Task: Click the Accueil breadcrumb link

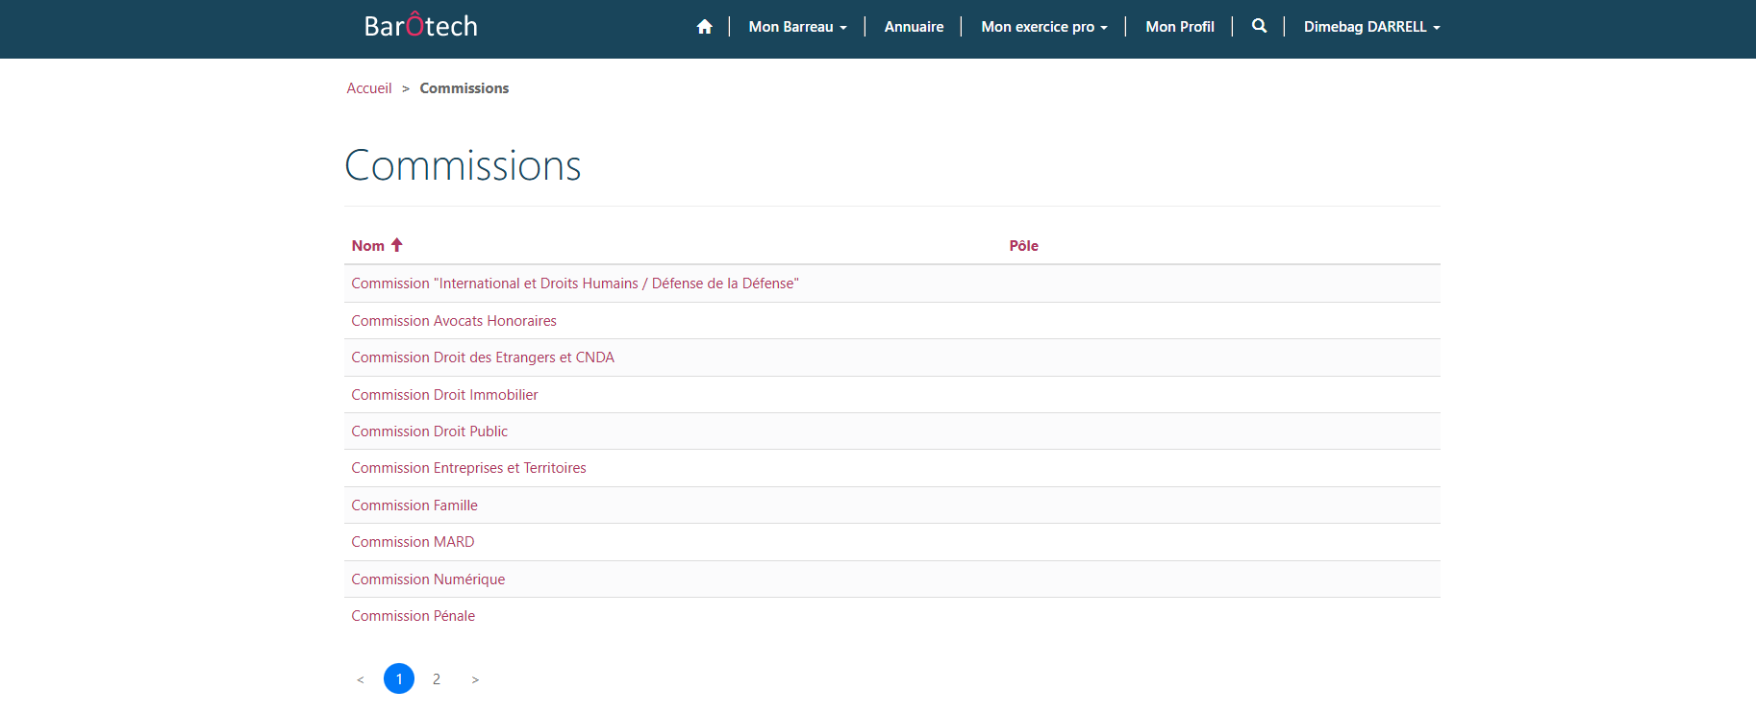Action: click(x=369, y=88)
